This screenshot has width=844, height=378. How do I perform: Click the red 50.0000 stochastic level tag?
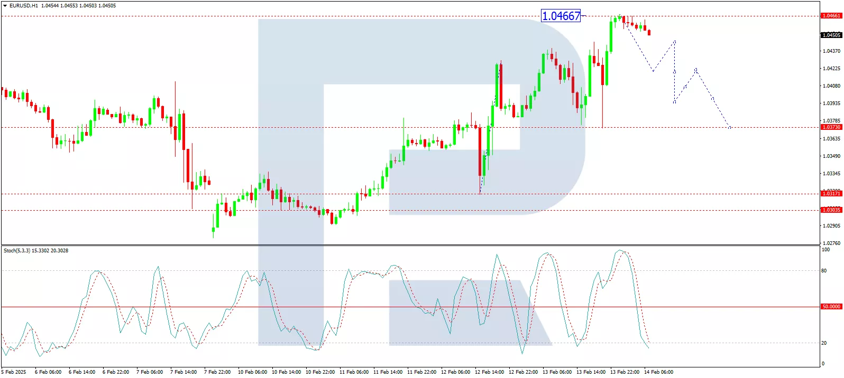[831, 307]
